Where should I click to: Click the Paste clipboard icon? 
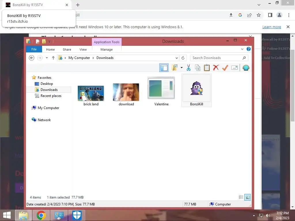click(x=207, y=68)
